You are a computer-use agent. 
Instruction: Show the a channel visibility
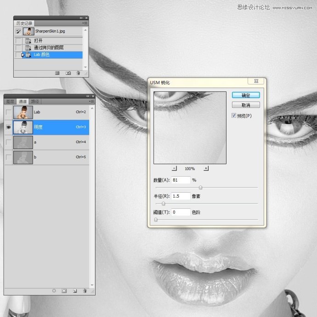[9, 142]
